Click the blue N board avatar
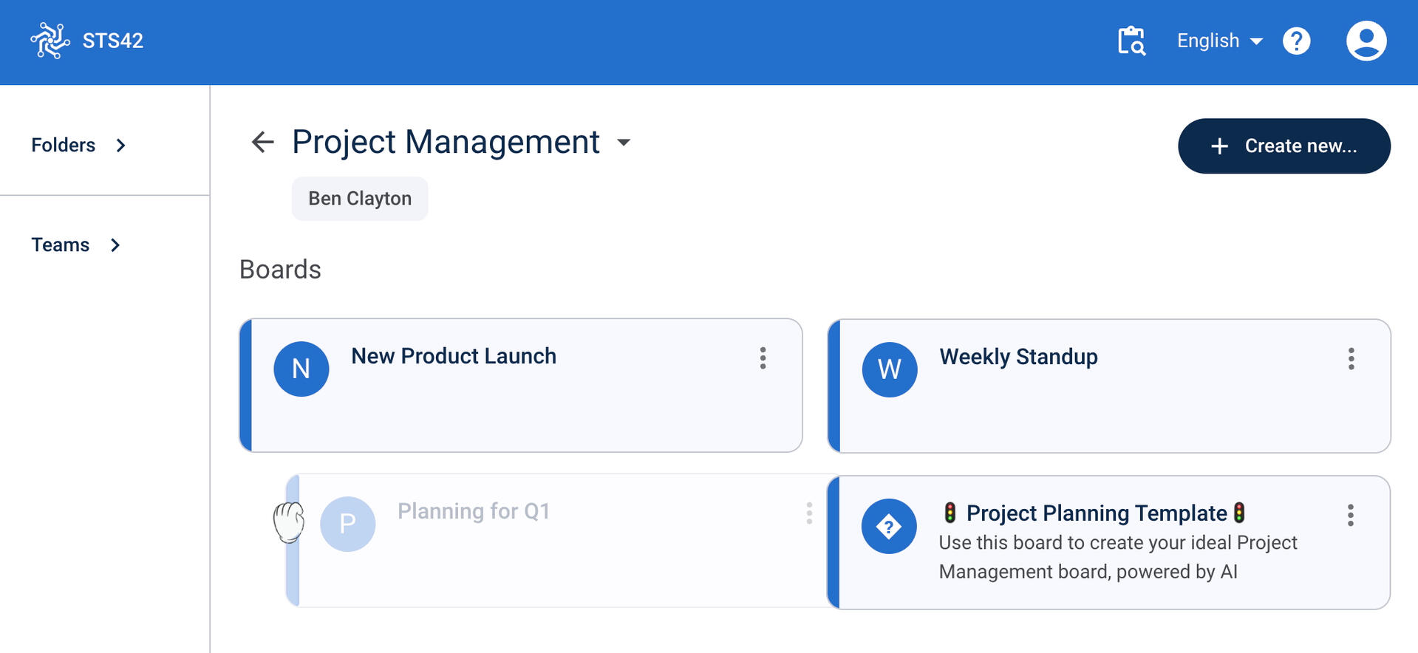The width and height of the screenshot is (1418, 653). [x=301, y=369]
